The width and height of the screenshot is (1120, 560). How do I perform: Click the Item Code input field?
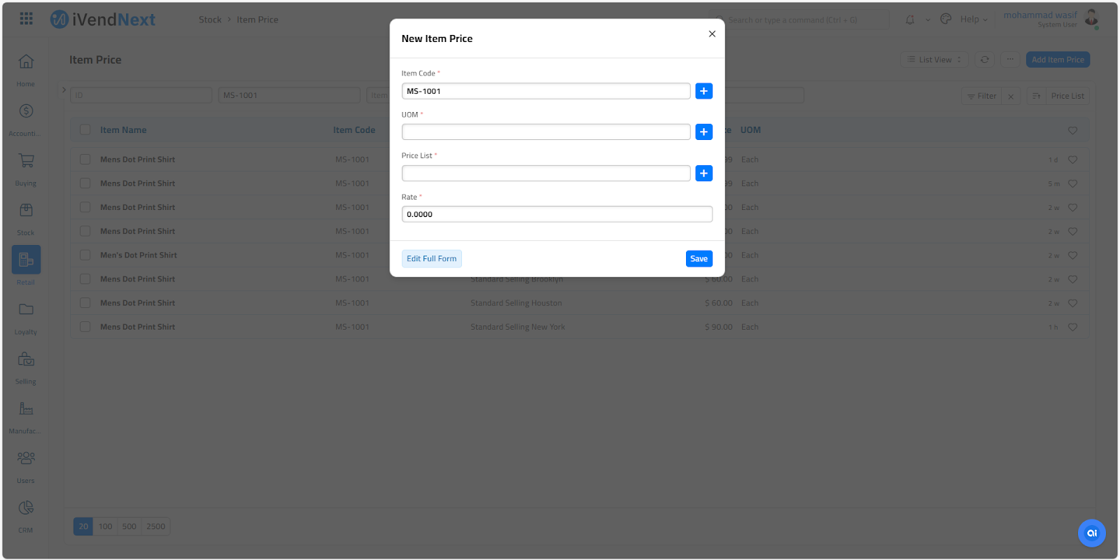click(x=546, y=91)
